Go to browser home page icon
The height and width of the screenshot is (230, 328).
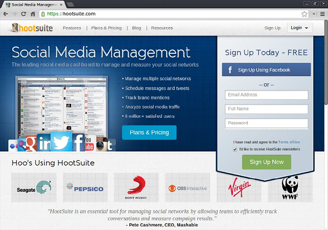tap(33, 14)
